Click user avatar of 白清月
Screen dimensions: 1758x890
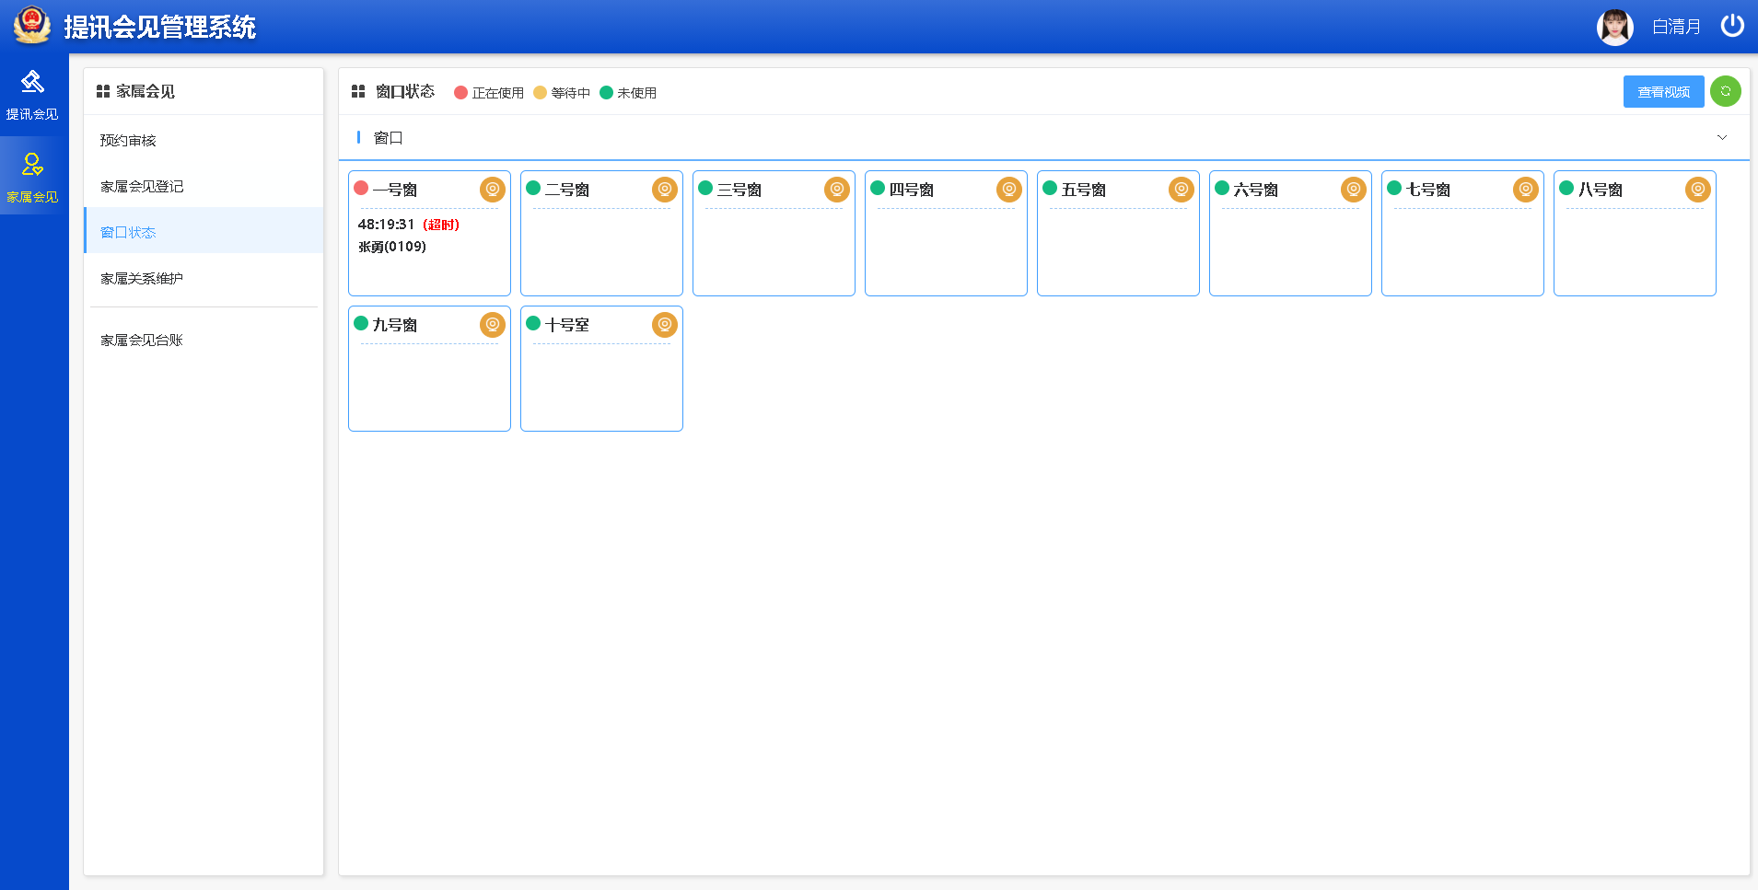point(1615,27)
